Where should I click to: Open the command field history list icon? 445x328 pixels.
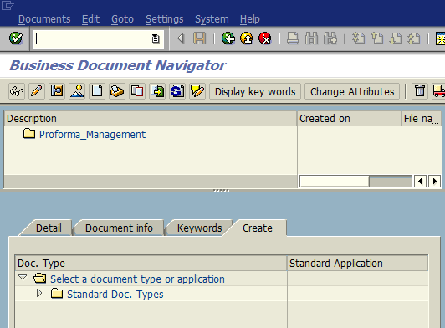coord(156,38)
